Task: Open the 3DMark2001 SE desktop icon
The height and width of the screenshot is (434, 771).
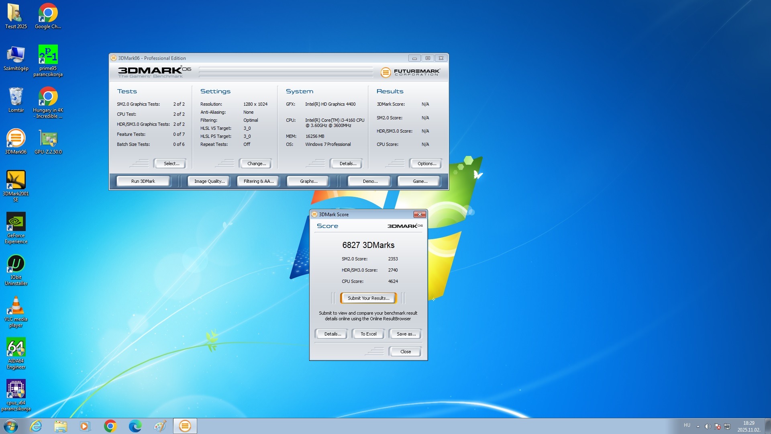Action: [x=16, y=180]
